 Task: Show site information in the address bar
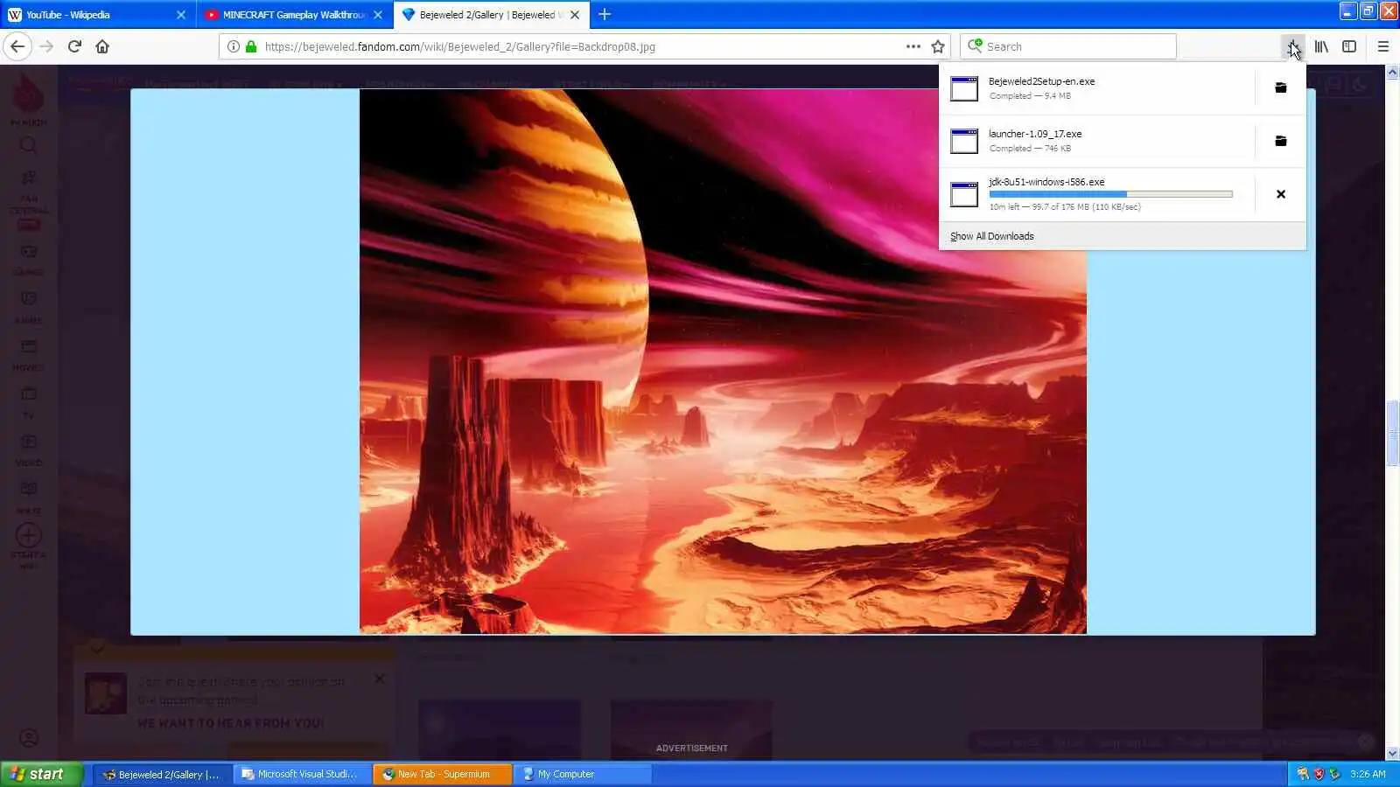pyautogui.click(x=233, y=46)
